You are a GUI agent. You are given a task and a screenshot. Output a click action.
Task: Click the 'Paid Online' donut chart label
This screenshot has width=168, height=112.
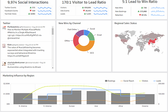72,29
